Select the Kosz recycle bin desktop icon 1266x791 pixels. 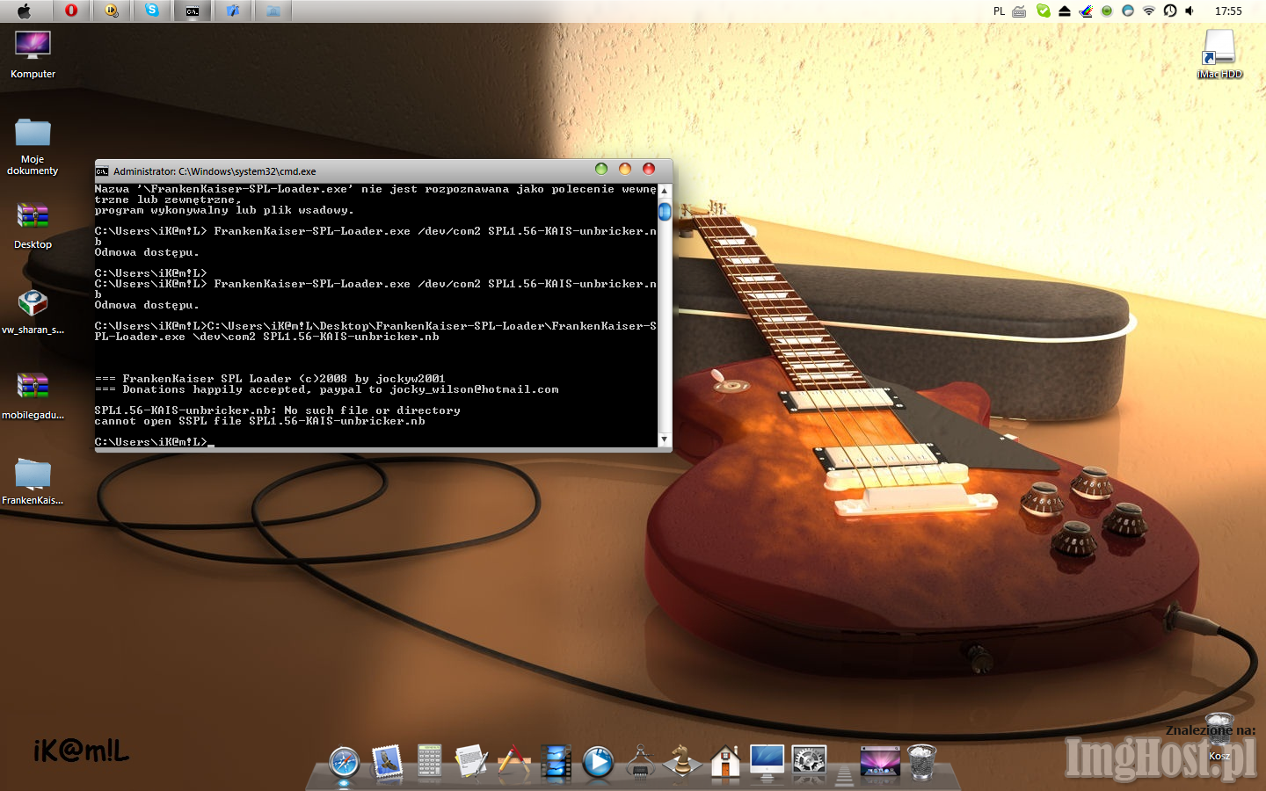(x=1219, y=737)
